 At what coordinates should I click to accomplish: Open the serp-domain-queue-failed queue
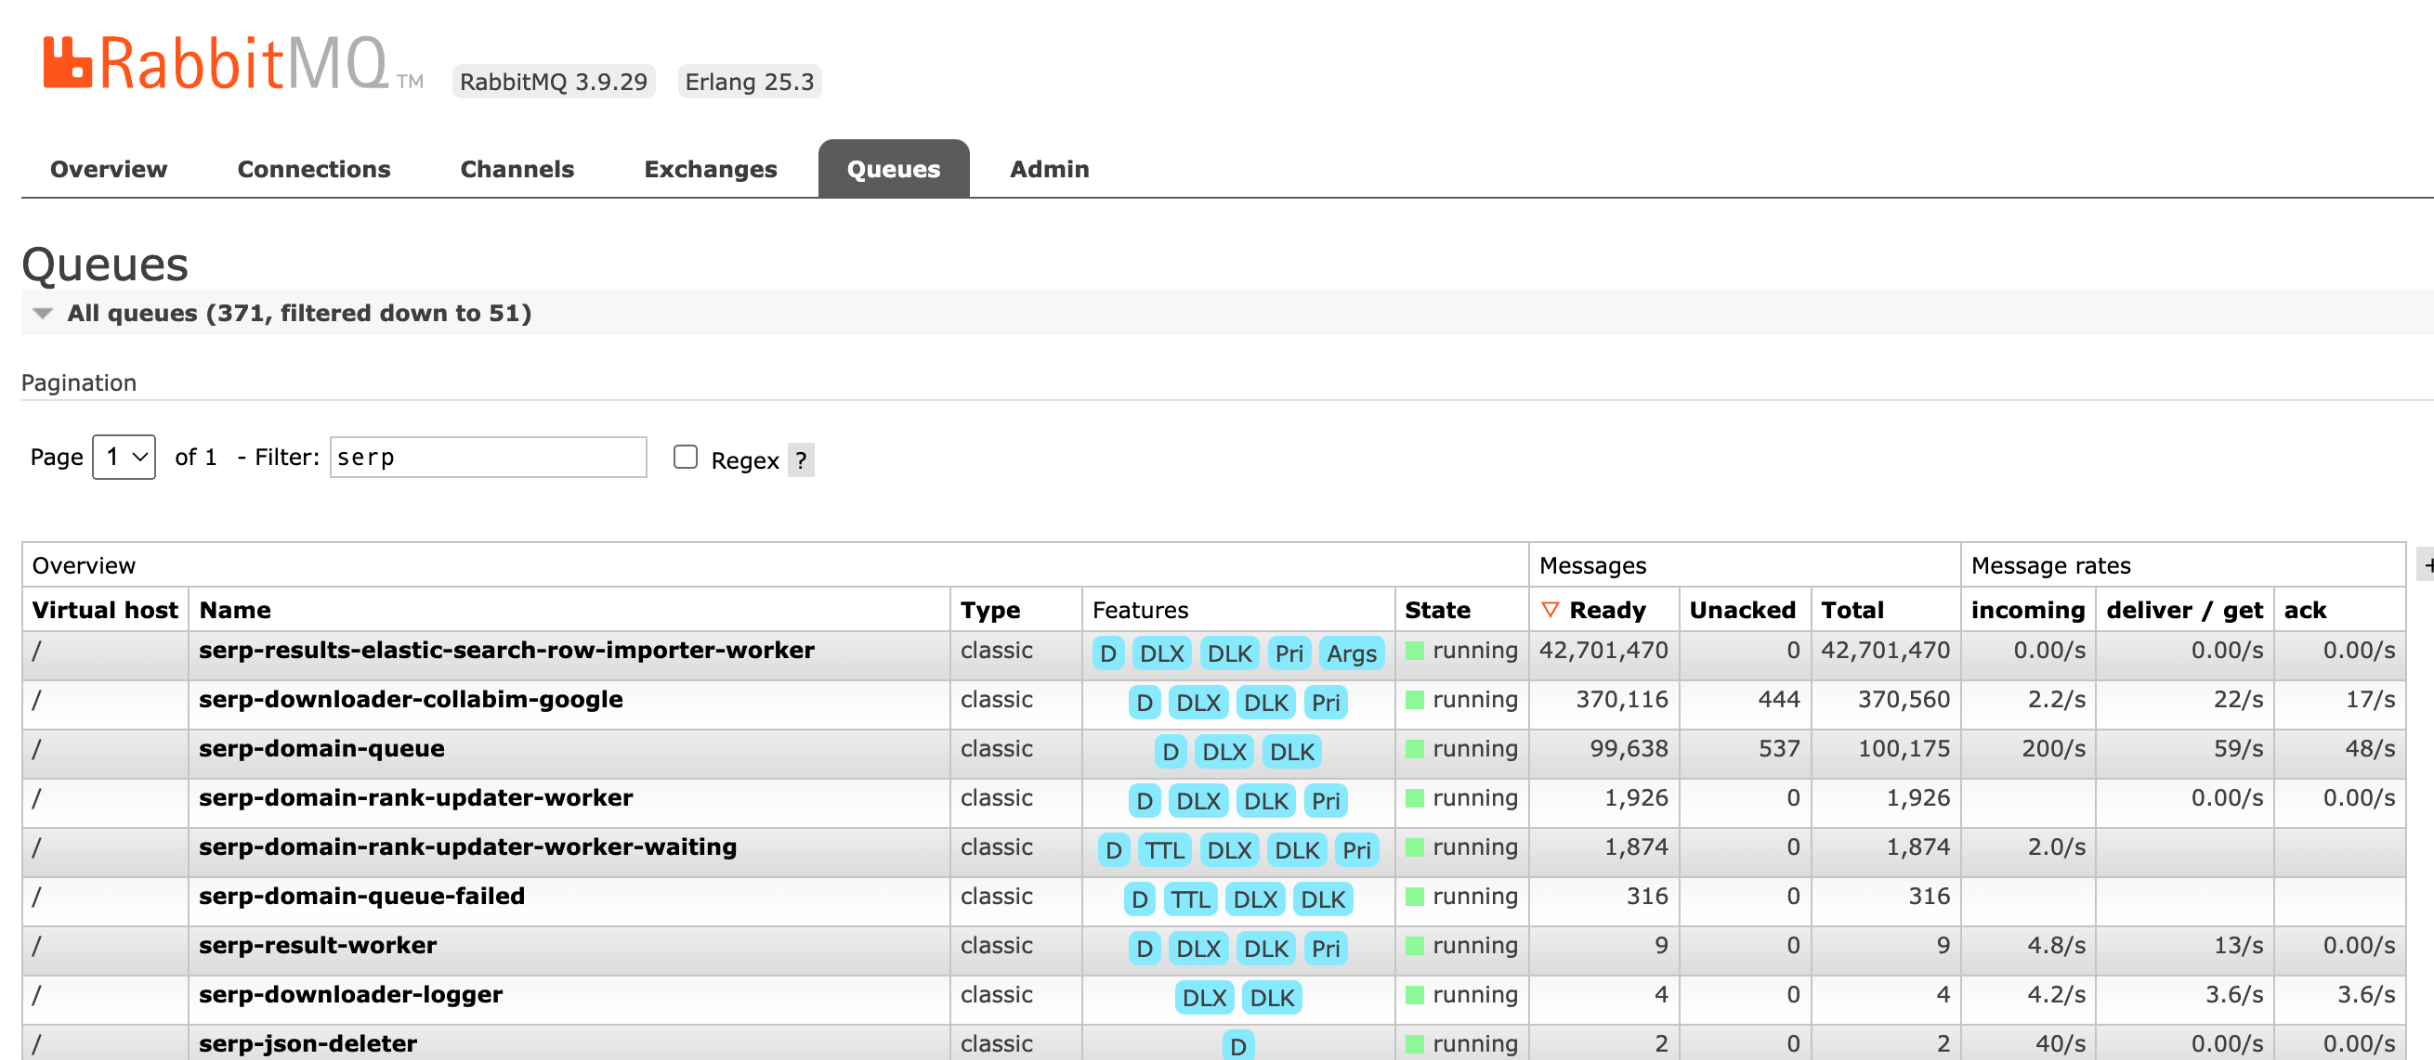tap(362, 896)
